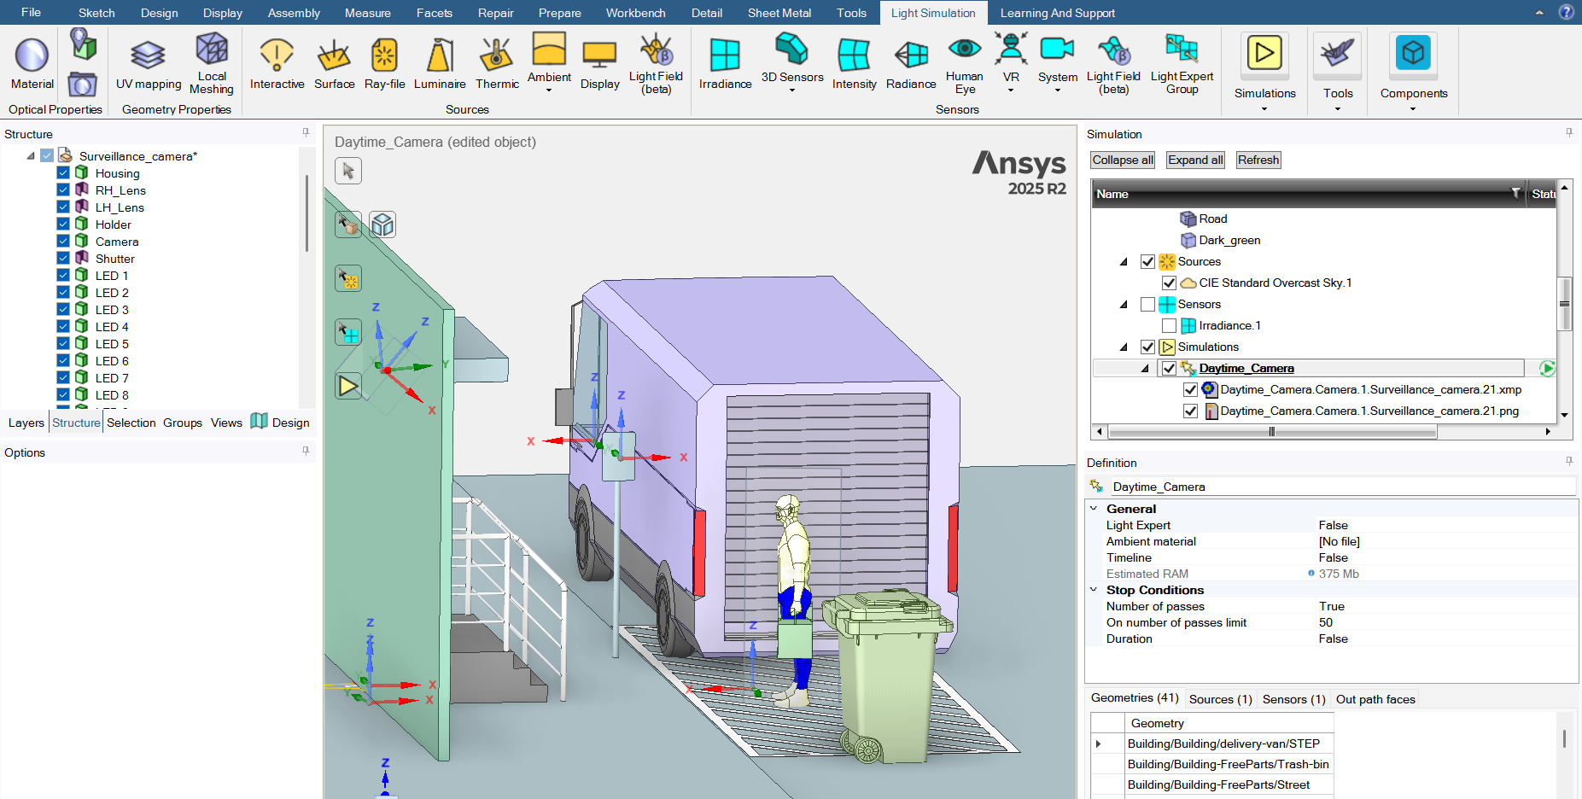1582x799 pixels.
Task: Select the Local Meshing tool
Action: click(x=212, y=63)
